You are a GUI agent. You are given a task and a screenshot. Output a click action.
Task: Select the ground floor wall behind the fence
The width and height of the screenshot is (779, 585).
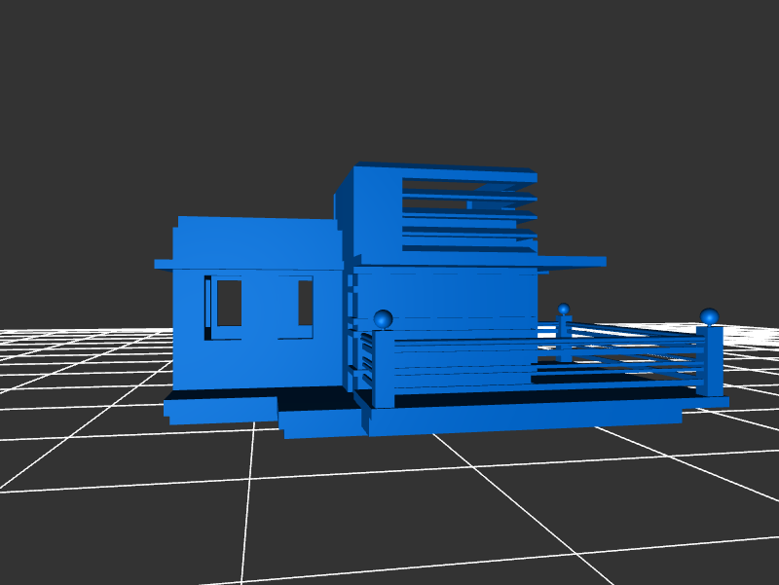(x=448, y=297)
